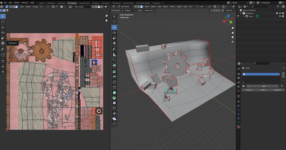
Task: Click the New material button
Action: [x=263, y=86]
